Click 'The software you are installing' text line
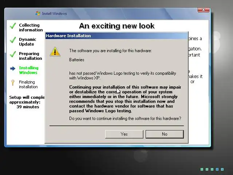The height and width of the screenshot is (175, 233). (110, 51)
